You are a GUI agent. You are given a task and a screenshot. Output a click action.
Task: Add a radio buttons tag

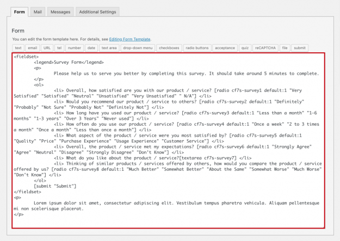pyautogui.click(x=197, y=48)
